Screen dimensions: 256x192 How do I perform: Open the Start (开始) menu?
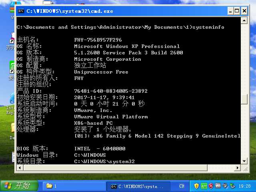19,186
